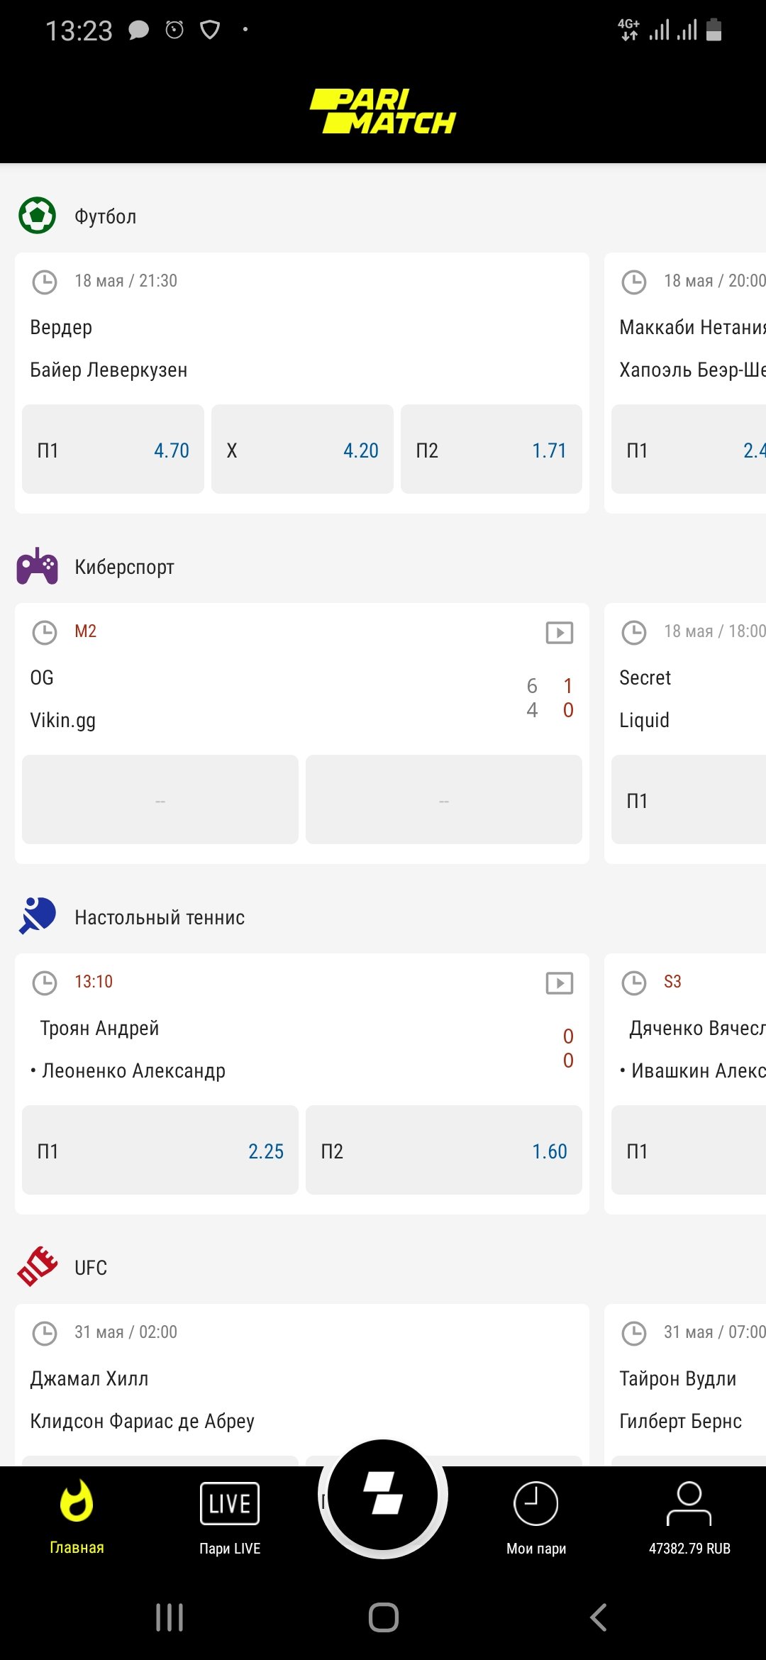Image resolution: width=766 pixels, height=1660 pixels.
Task: Tap the Parimatch logo in header
Action: pos(383,111)
